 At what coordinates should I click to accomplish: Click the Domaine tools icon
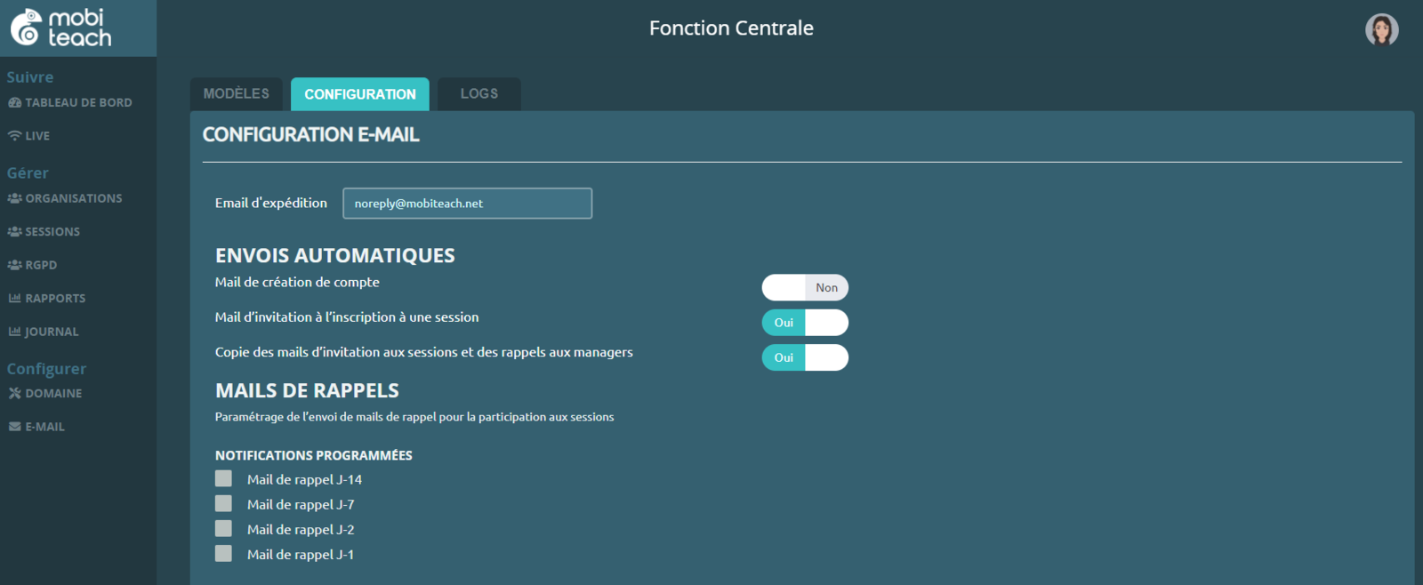coord(14,393)
